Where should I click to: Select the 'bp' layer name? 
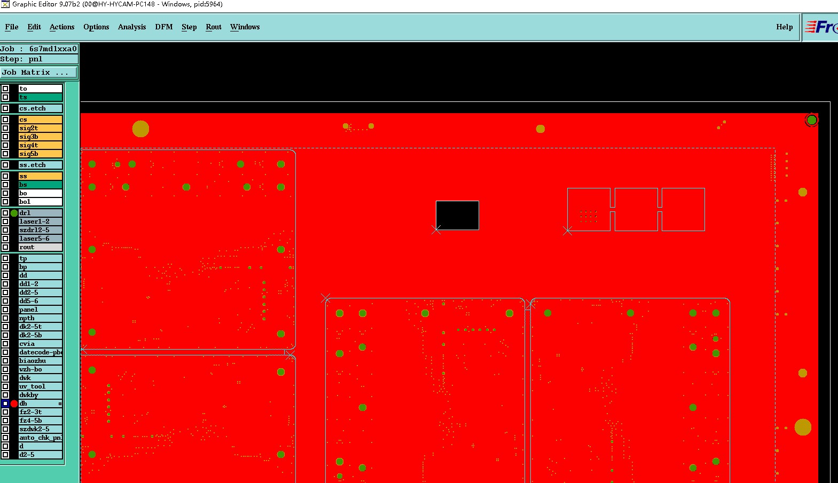pyautogui.click(x=41, y=267)
